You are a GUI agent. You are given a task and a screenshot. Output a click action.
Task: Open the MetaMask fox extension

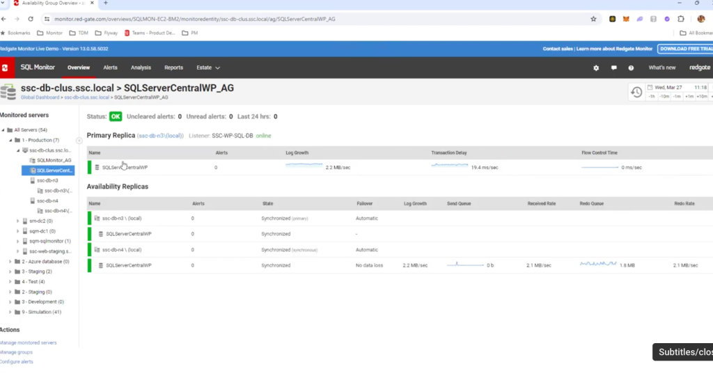[625, 19]
